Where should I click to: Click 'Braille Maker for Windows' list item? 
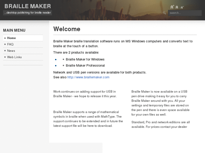pyautogui.click(x=85, y=60)
